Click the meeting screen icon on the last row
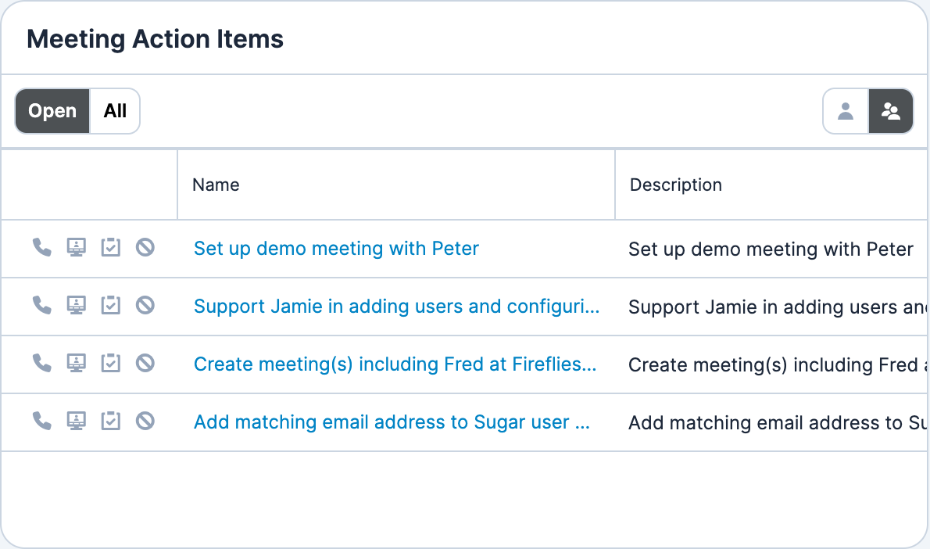Screen dimensions: 930x549 76,421
